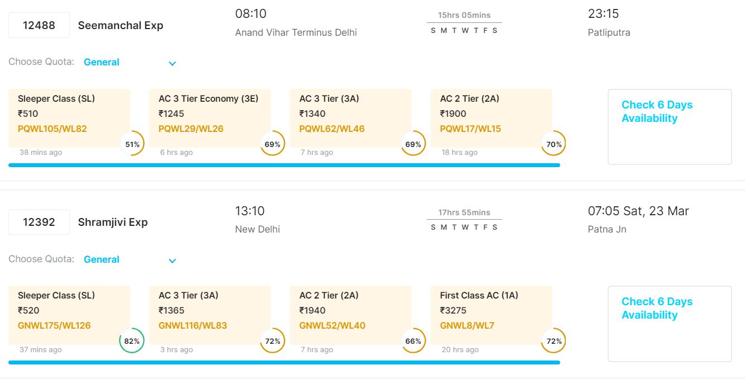Screen dimensions: 745x379
Task: Select Sleeper Class ₹510 fare card
Action: tap(69, 114)
